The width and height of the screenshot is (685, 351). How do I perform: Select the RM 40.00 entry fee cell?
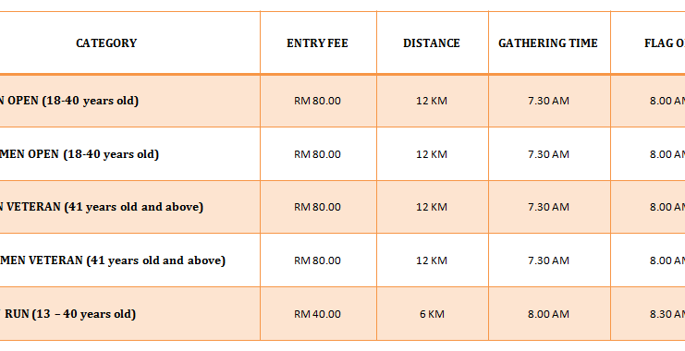click(318, 314)
